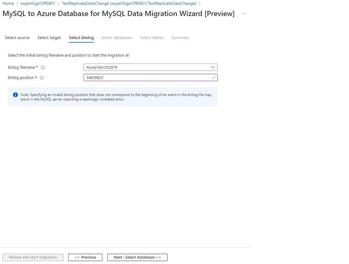Go back with Previous button
349x264 pixels.
tap(85, 257)
